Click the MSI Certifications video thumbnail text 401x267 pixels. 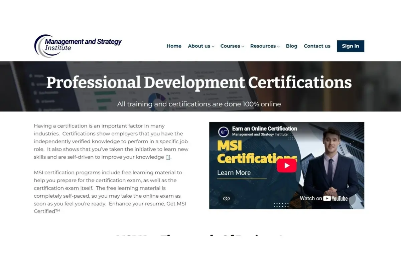(x=257, y=152)
